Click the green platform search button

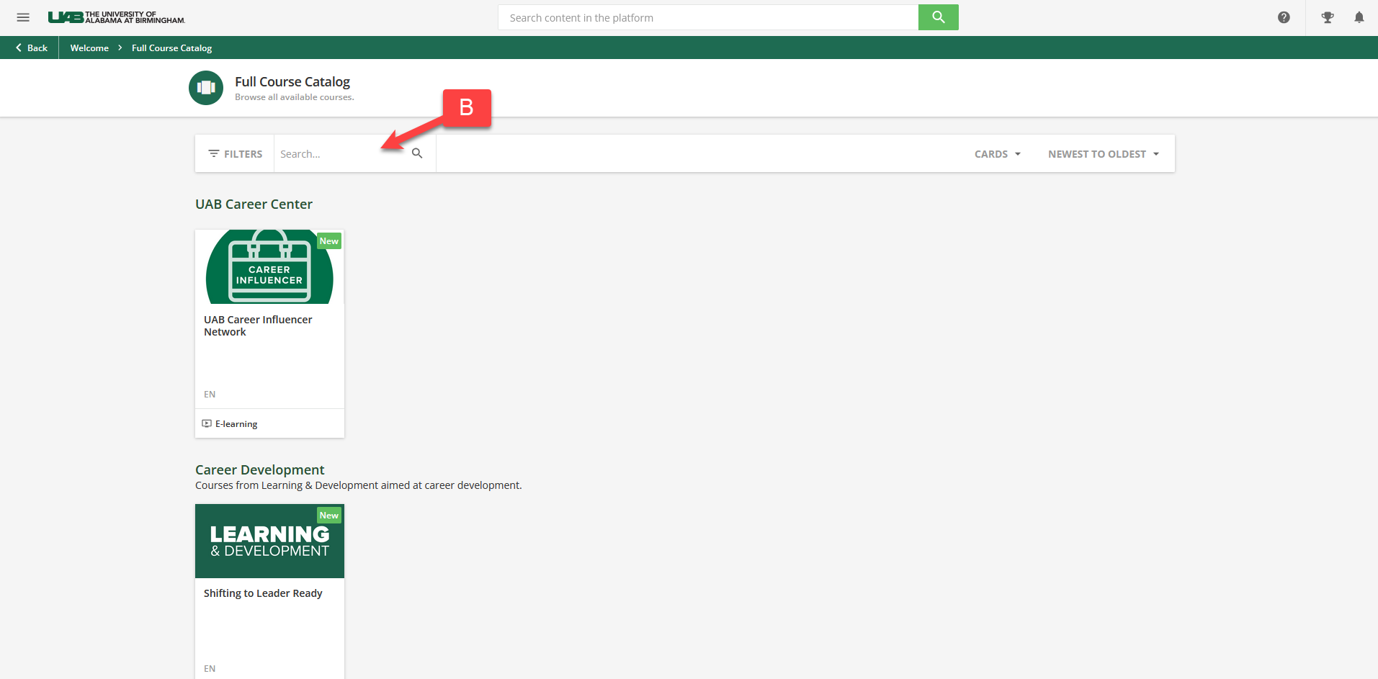pyautogui.click(x=938, y=17)
